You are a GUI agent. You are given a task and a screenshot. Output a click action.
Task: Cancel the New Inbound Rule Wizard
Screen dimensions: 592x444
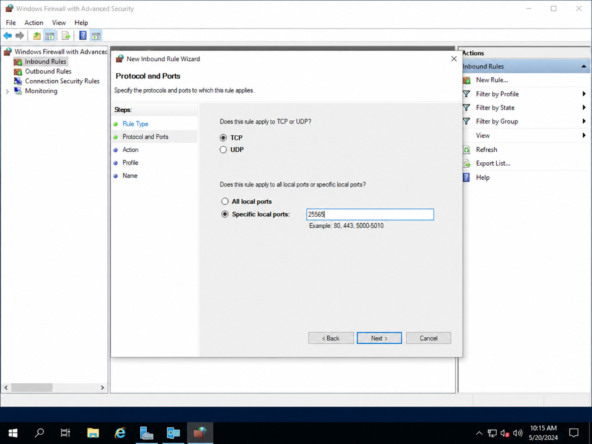tap(428, 338)
